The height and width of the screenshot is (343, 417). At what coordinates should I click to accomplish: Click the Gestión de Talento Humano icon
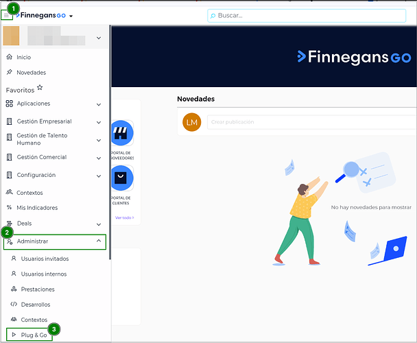(x=10, y=137)
